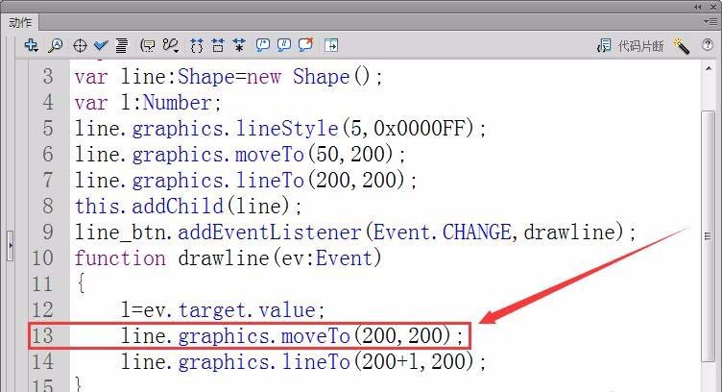Screen dimensions: 722x392
Task: Click 'addEventListener' on line 9
Action: pyautogui.click(x=270, y=233)
